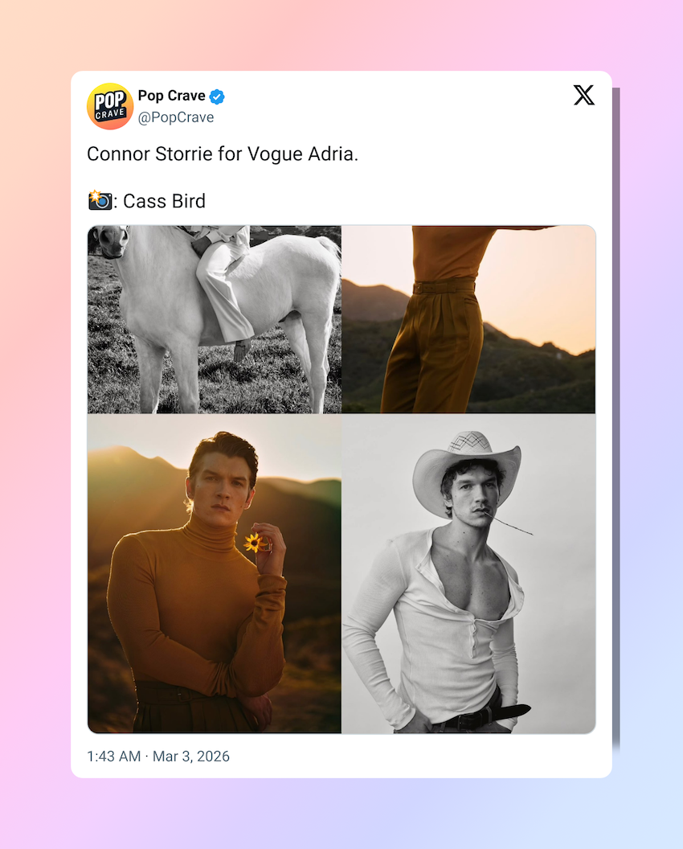Click the blue verified badge
This screenshot has height=849, width=683.
(x=217, y=96)
